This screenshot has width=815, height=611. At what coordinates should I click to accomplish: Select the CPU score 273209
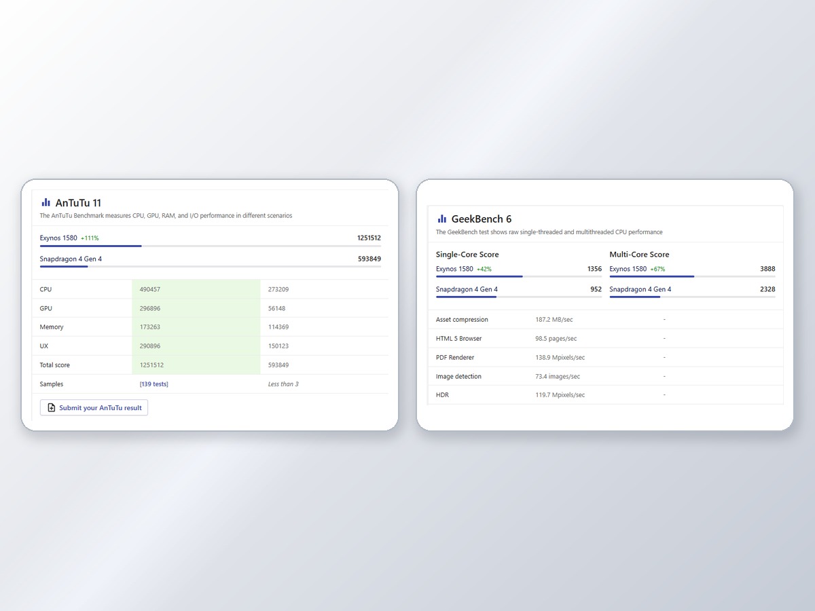click(x=278, y=289)
